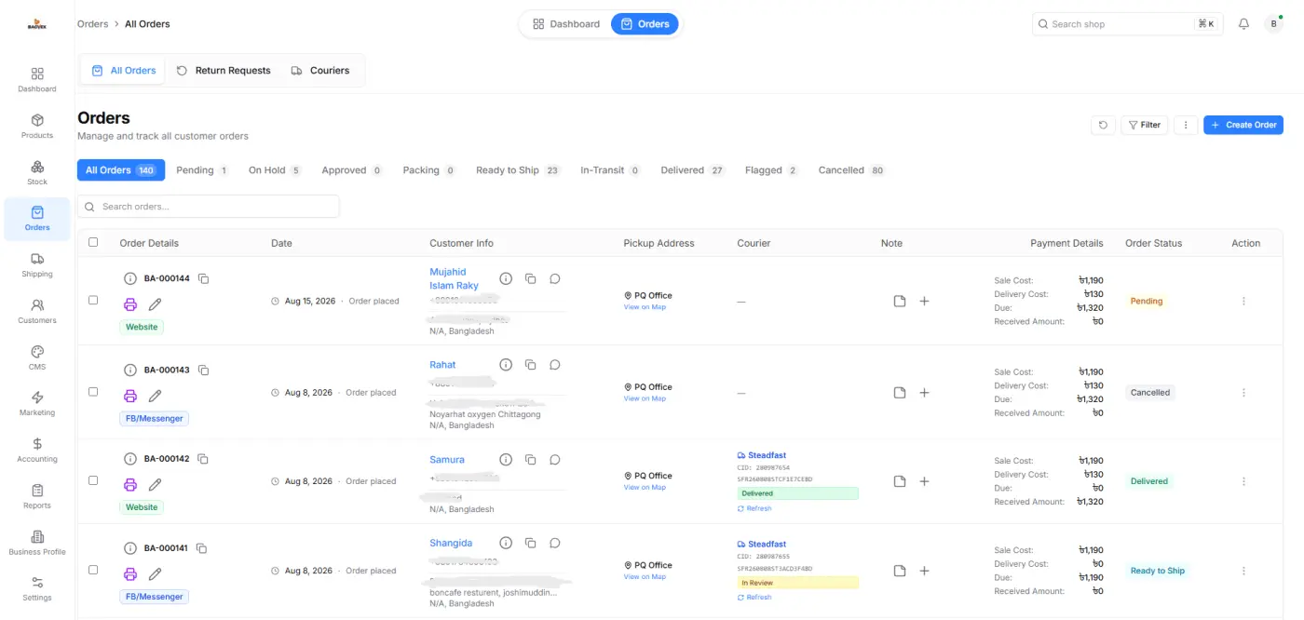
Task: Check the box for order BA-000141
Action: point(93,570)
